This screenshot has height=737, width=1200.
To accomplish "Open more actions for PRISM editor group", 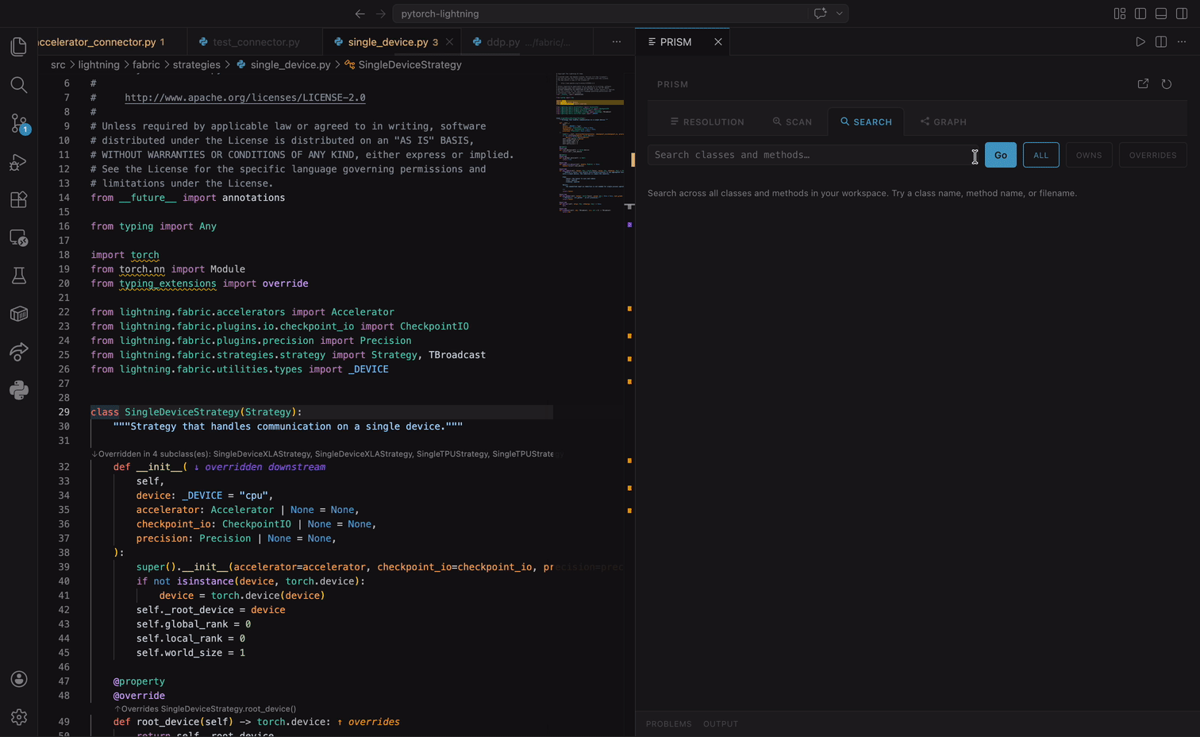I will tap(1182, 42).
